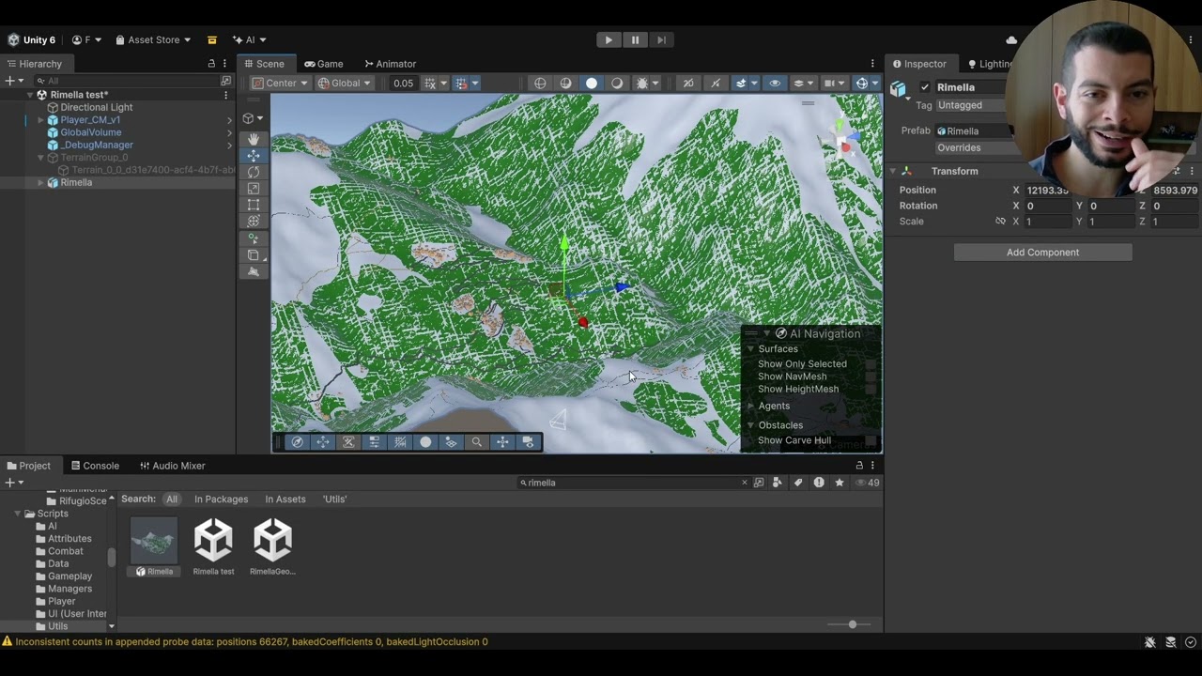Select the Transform tool

click(x=254, y=222)
